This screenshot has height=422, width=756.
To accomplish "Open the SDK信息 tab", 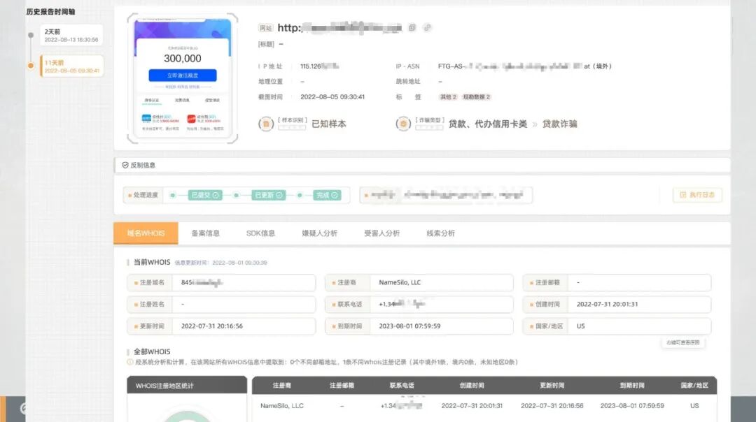I will 260,233.
